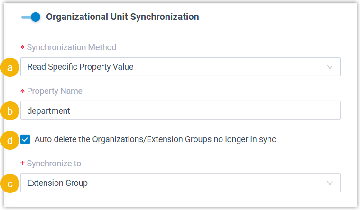Image resolution: width=360 pixels, height=210 pixels.
Task: Click the red asterisk beside Synchronization Method
Action: (x=22, y=48)
